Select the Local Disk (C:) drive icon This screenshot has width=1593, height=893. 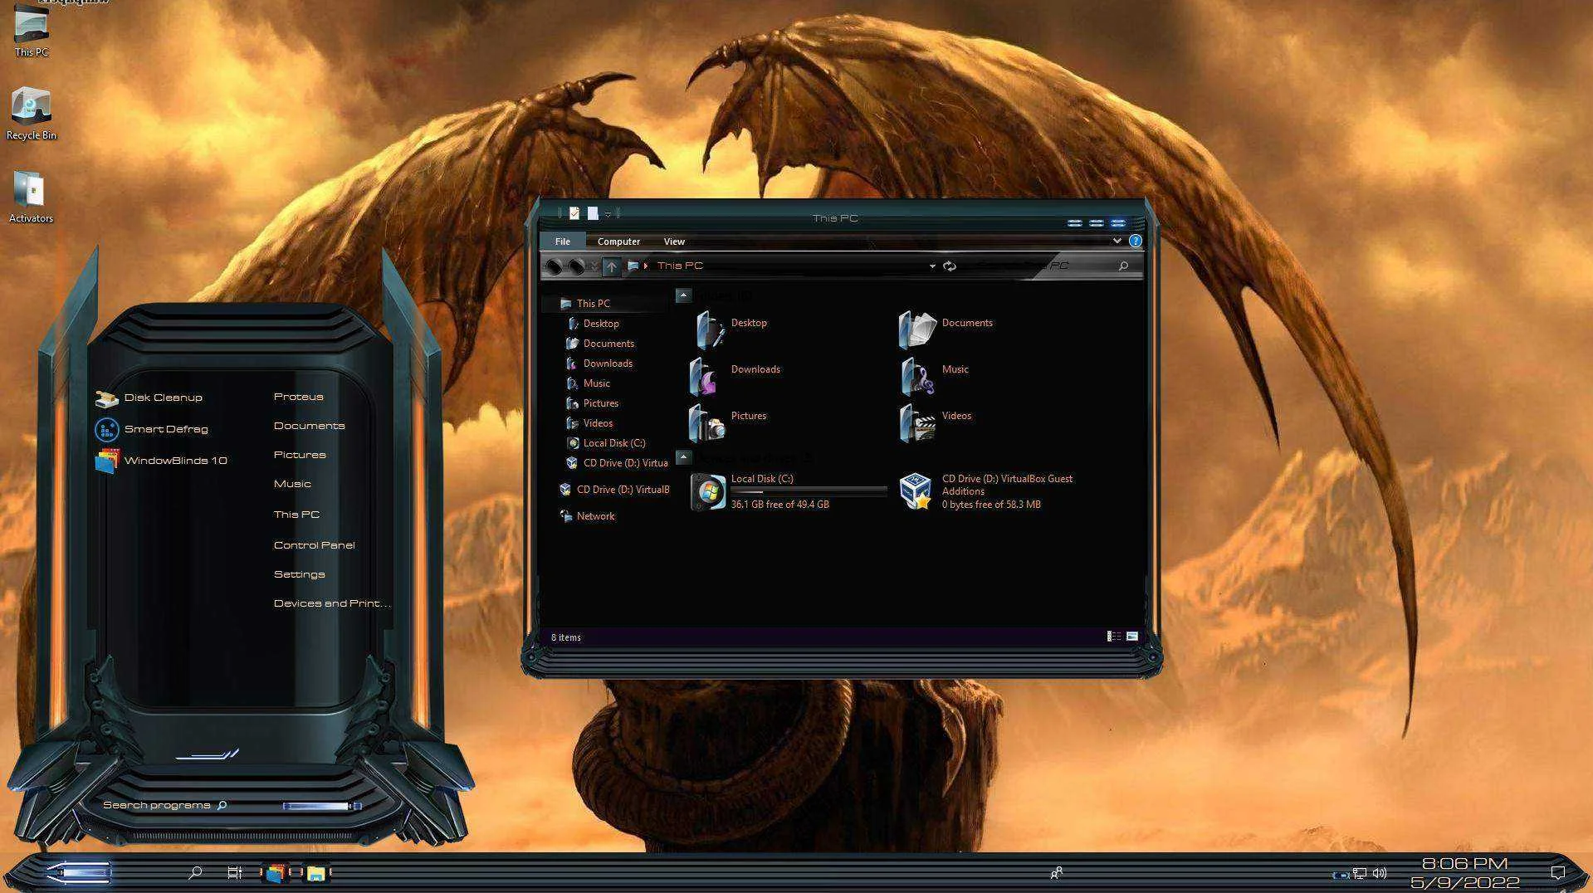pos(708,491)
